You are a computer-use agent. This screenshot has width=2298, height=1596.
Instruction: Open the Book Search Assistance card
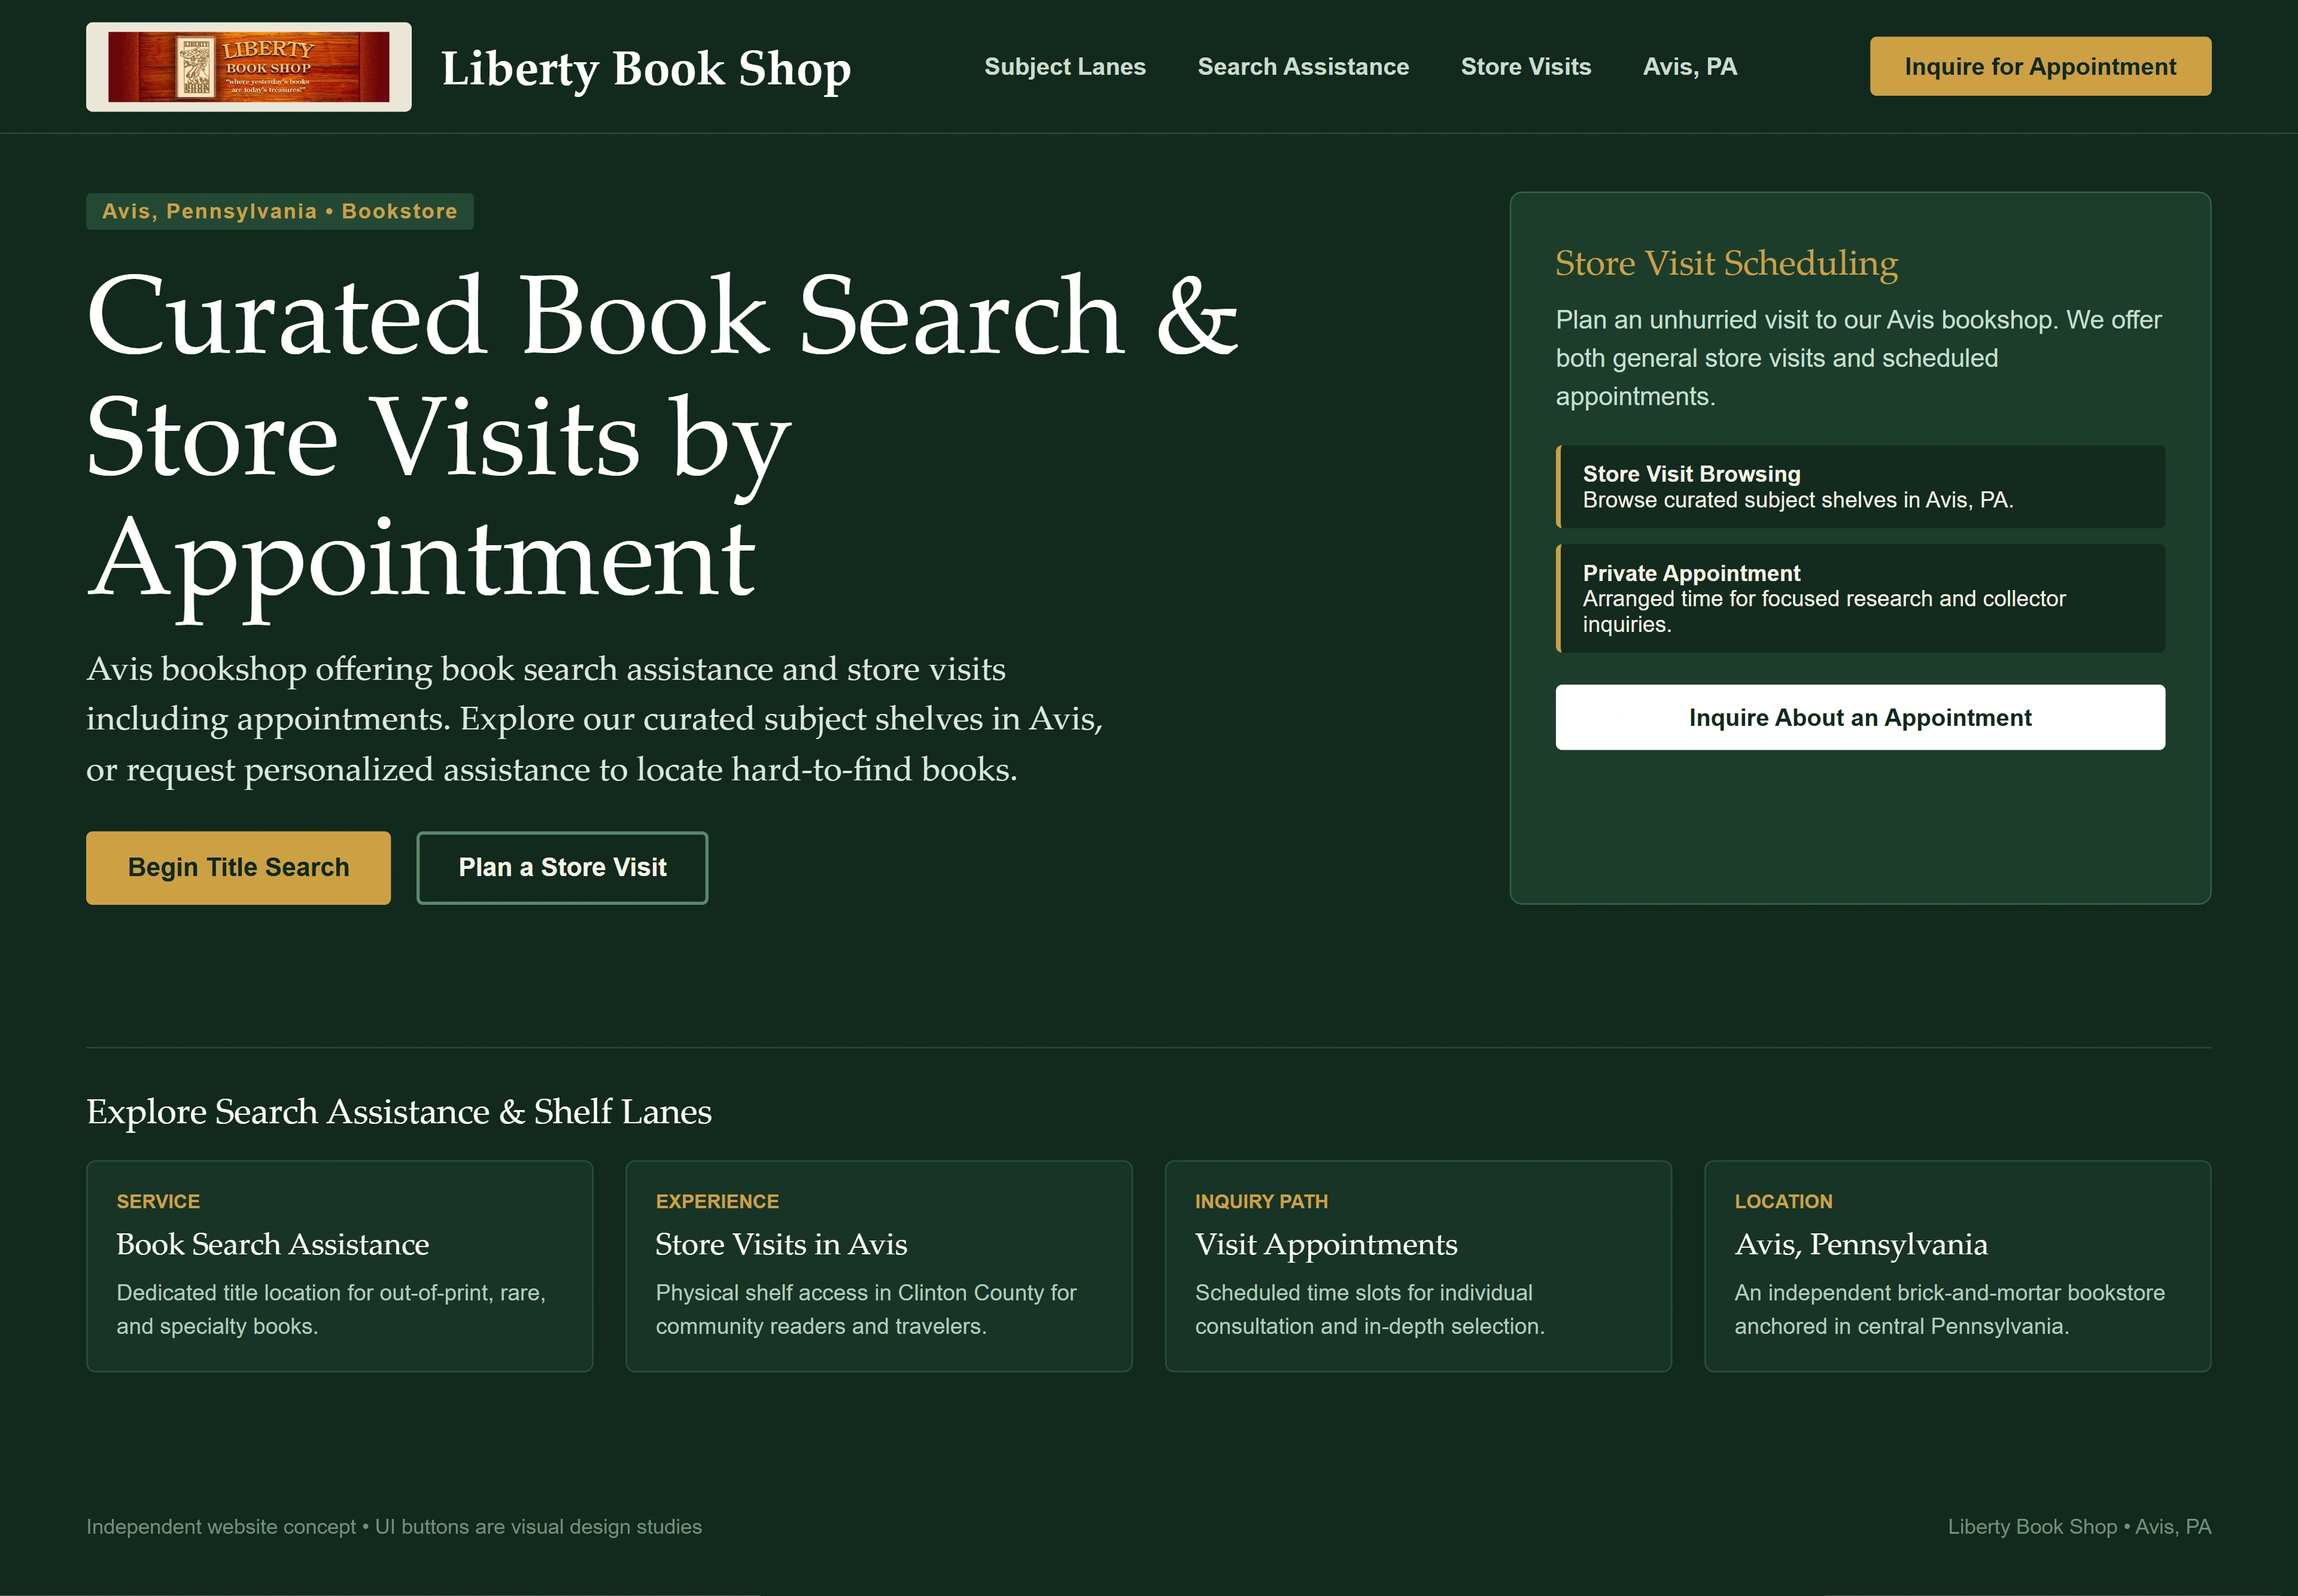(x=340, y=1266)
